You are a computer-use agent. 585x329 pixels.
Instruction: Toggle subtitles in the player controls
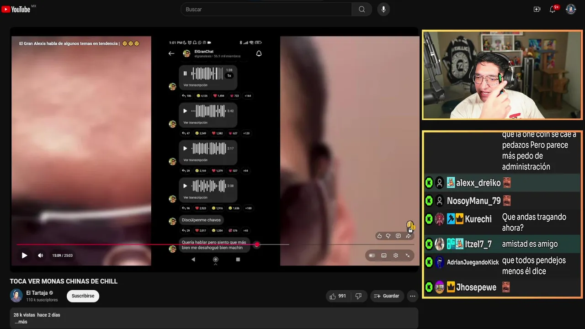coord(384,255)
